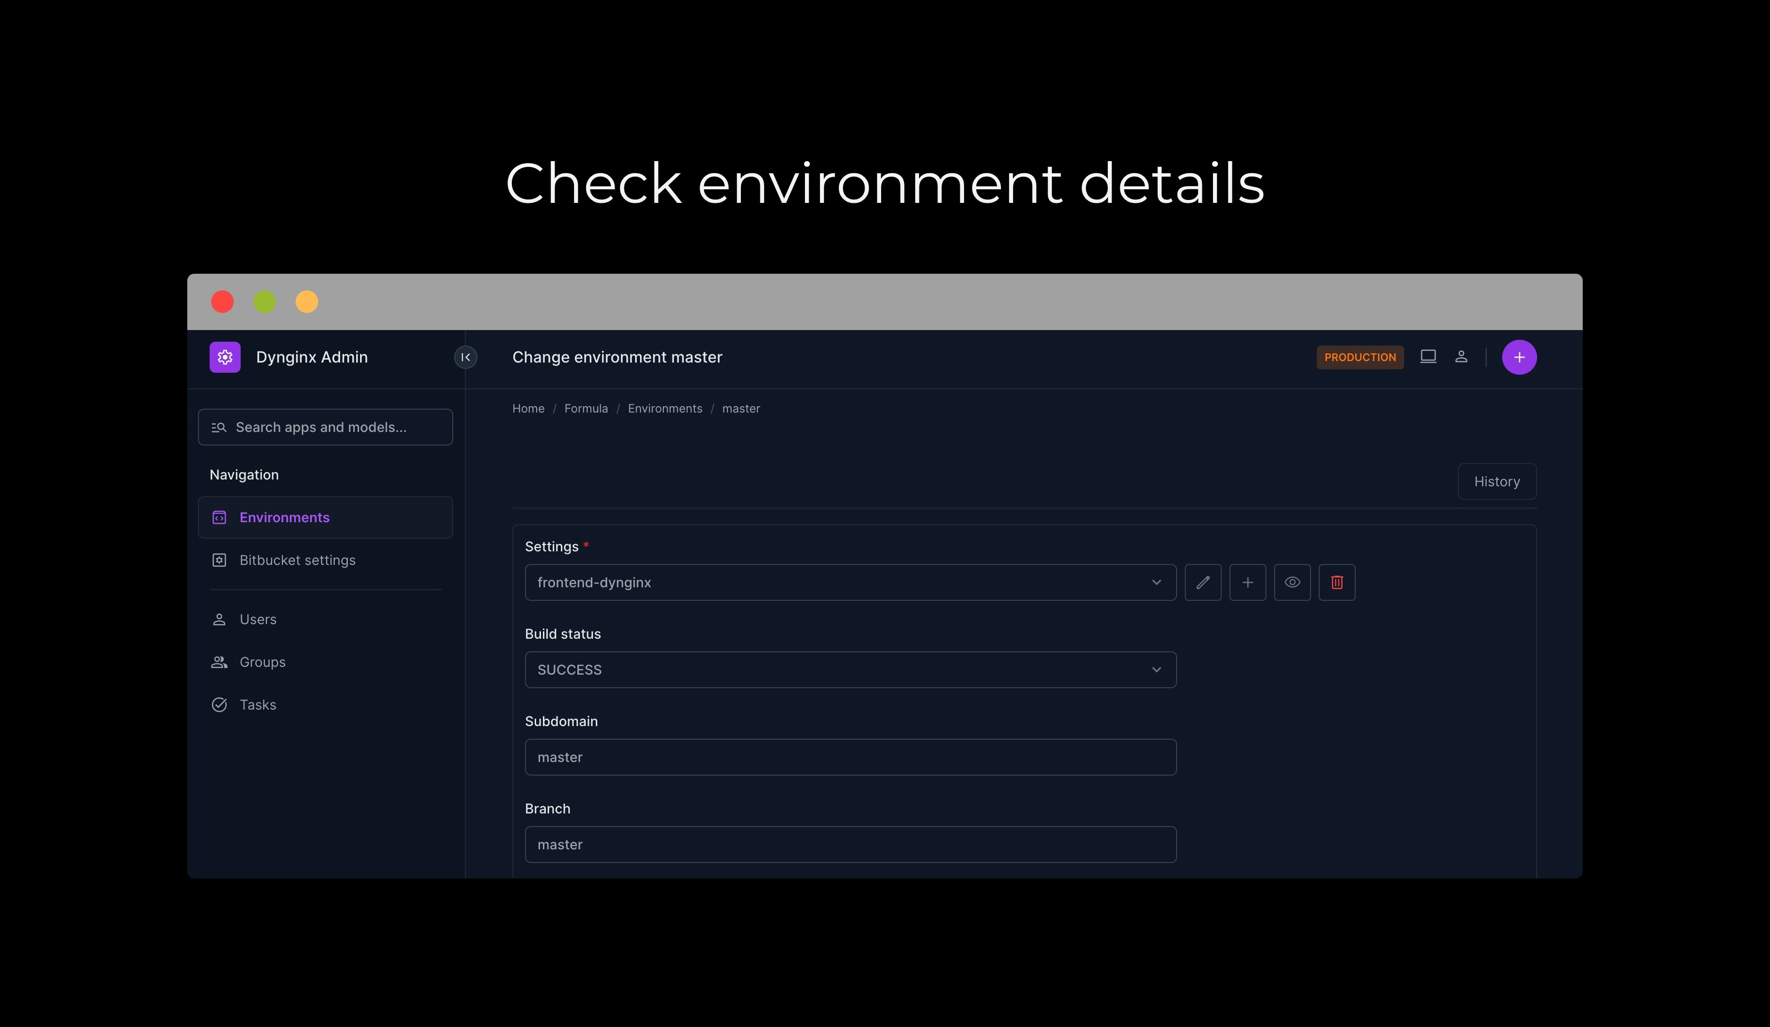The height and width of the screenshot is (1027, 1770).
Task: Open the History button
Action: (1497, 481)
